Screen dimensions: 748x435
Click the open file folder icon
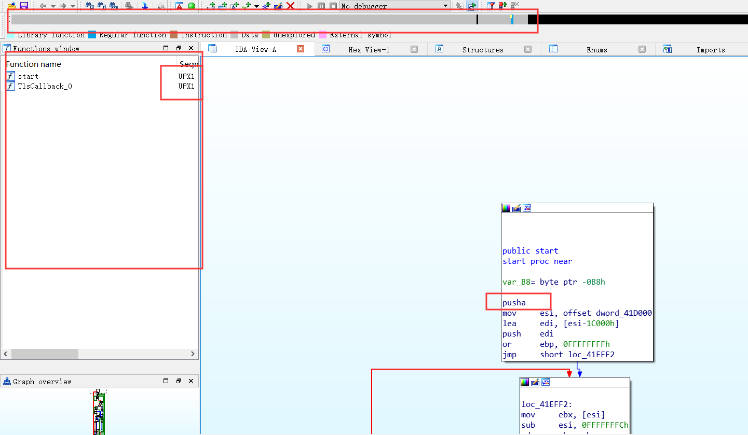[x=11, y=6]
